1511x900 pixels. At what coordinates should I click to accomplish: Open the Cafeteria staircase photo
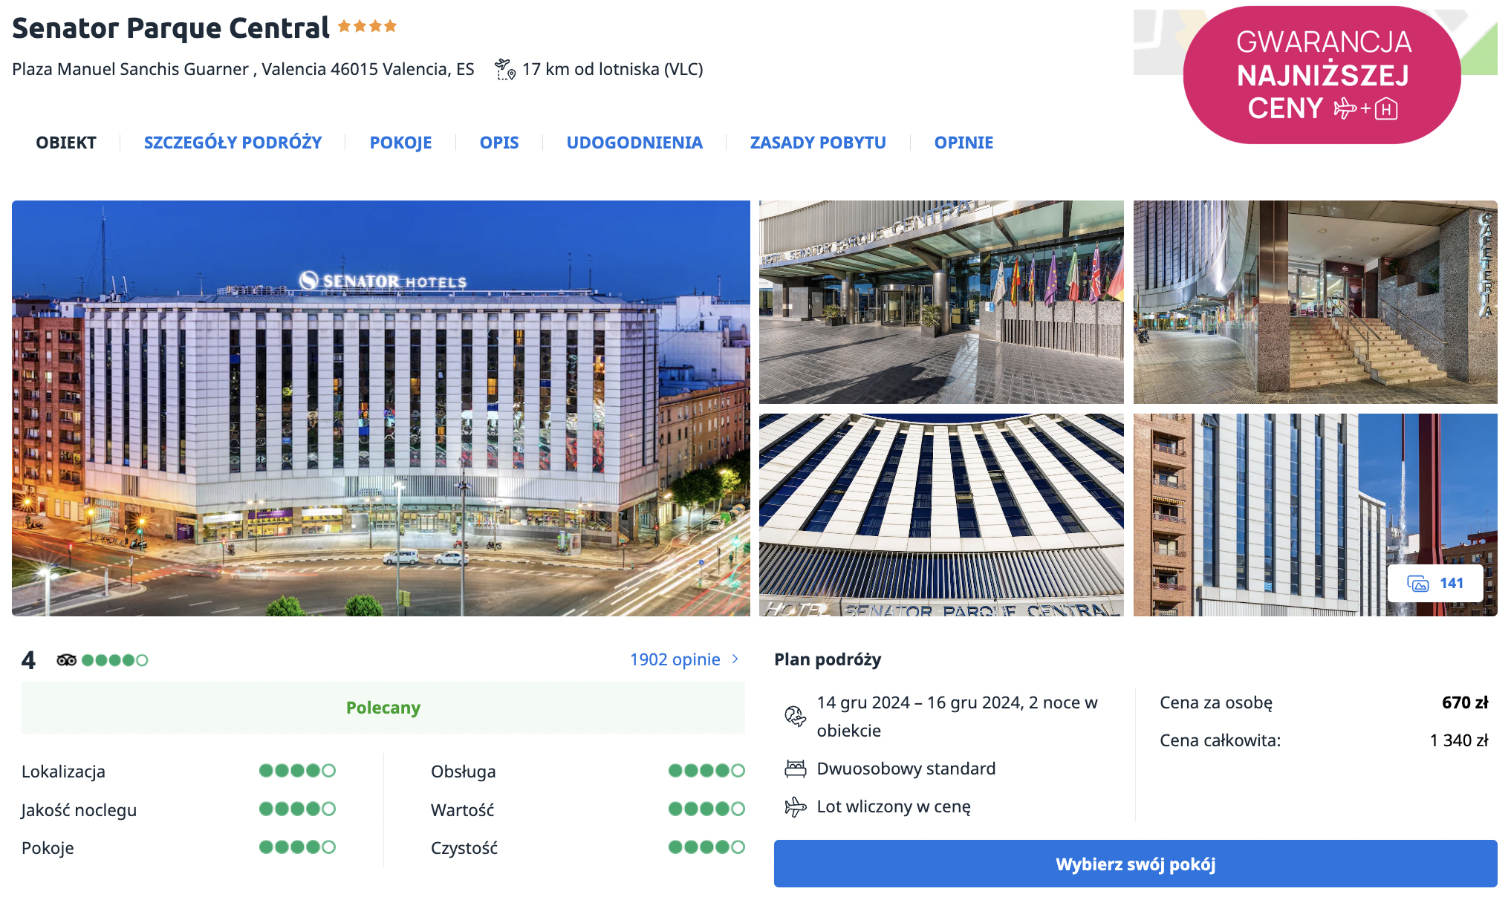pos(1315,302)
